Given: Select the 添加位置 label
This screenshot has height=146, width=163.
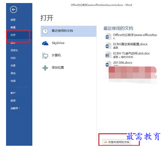Looking at the screenshot, I should click(58, 67).
